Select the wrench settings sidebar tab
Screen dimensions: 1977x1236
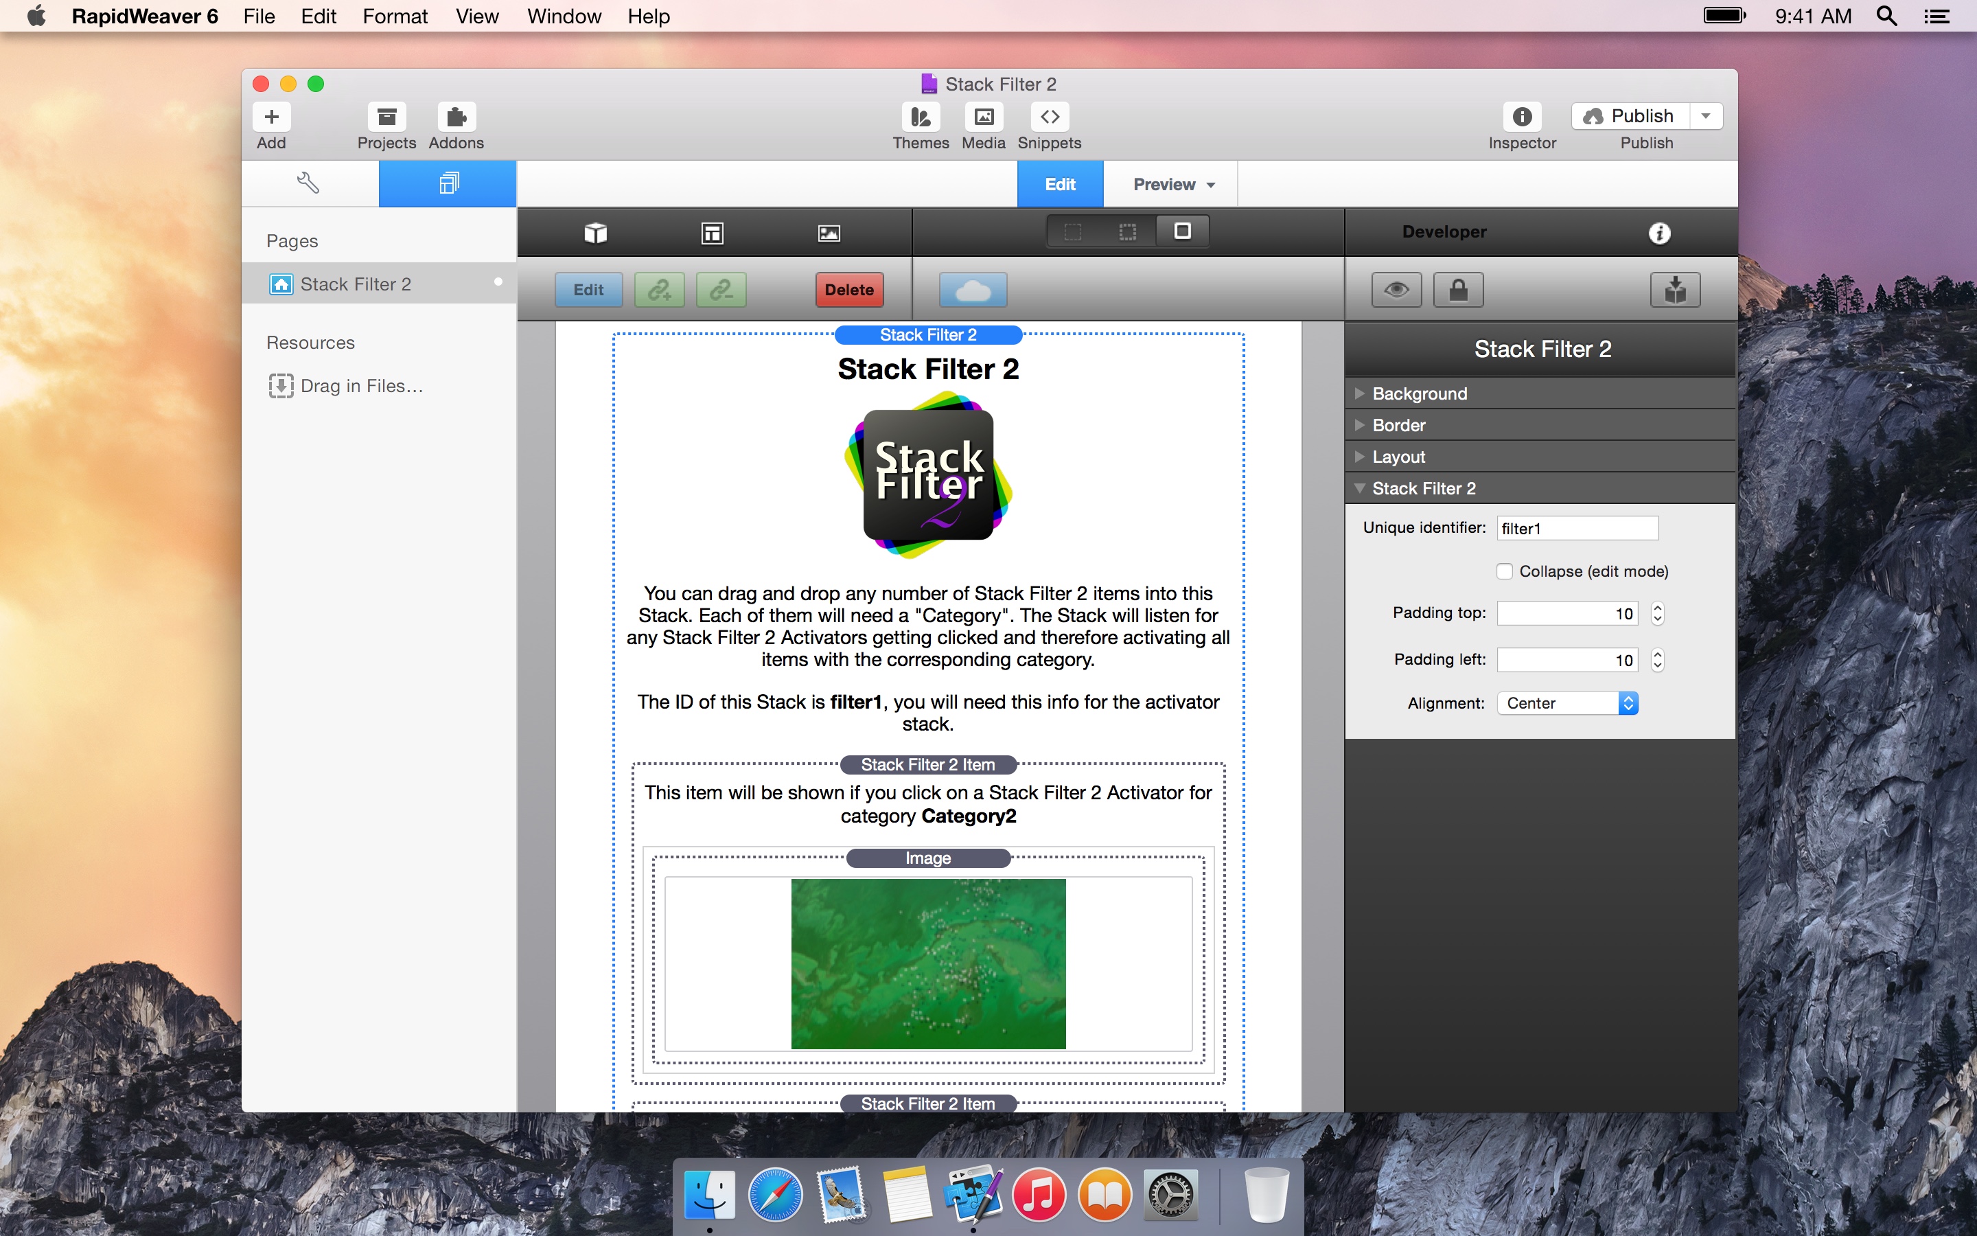[x=309, y=183]
